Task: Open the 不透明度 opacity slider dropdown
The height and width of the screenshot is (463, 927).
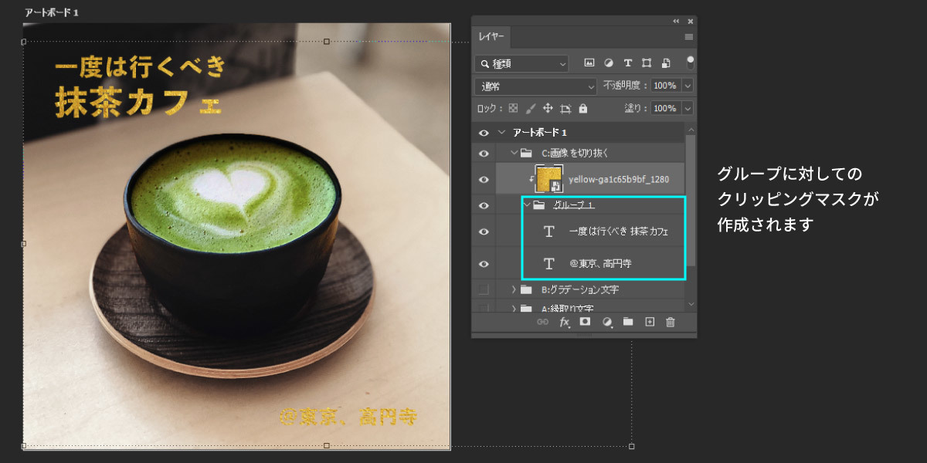Action: (688, 86)
